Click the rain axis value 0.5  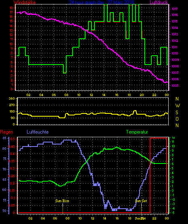(13, 139)
